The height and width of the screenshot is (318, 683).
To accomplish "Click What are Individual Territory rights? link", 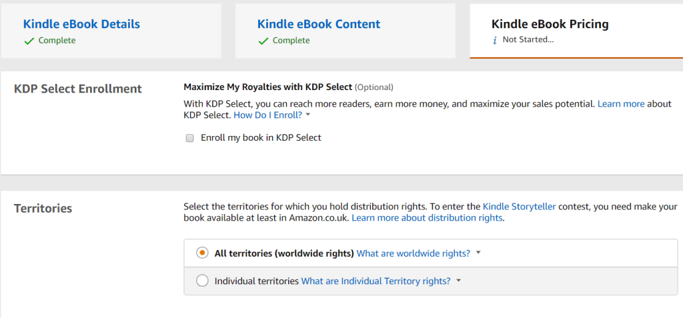I will pos(376,281).
